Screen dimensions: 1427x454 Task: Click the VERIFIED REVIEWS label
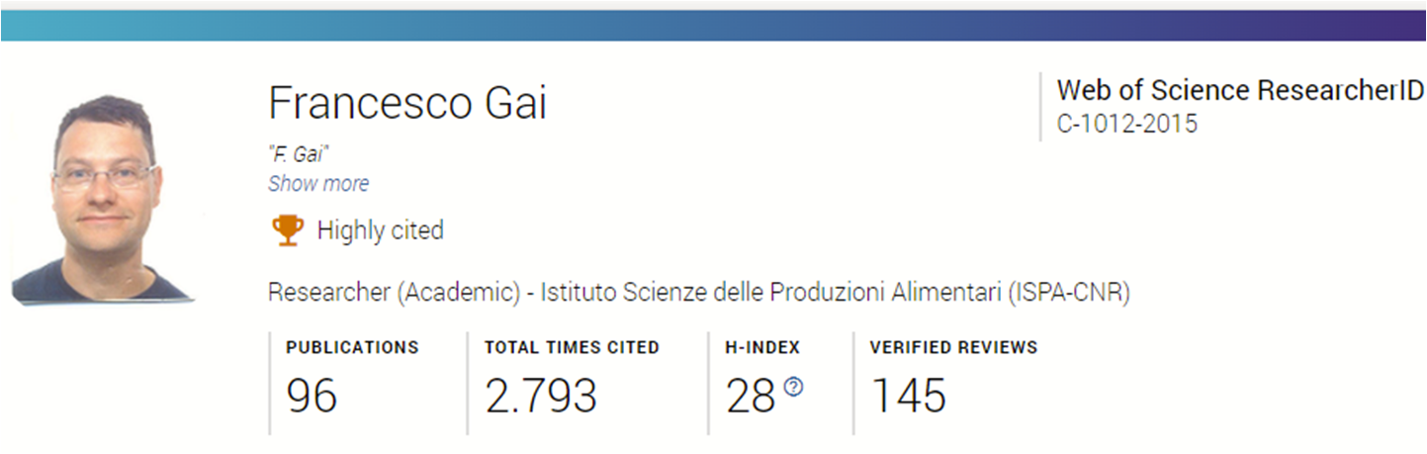point(953,347)
